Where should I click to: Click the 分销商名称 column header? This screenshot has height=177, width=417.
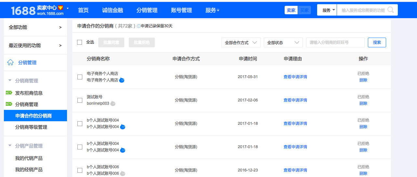click(98, 59)
